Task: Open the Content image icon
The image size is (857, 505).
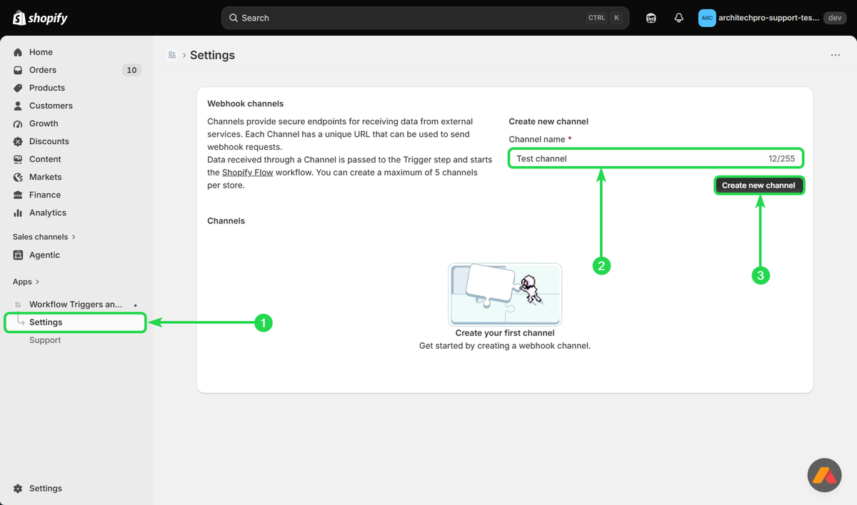Action: coord(18,159)
